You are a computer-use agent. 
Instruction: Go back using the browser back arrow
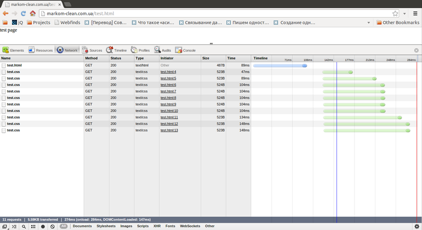pos(5,13)
